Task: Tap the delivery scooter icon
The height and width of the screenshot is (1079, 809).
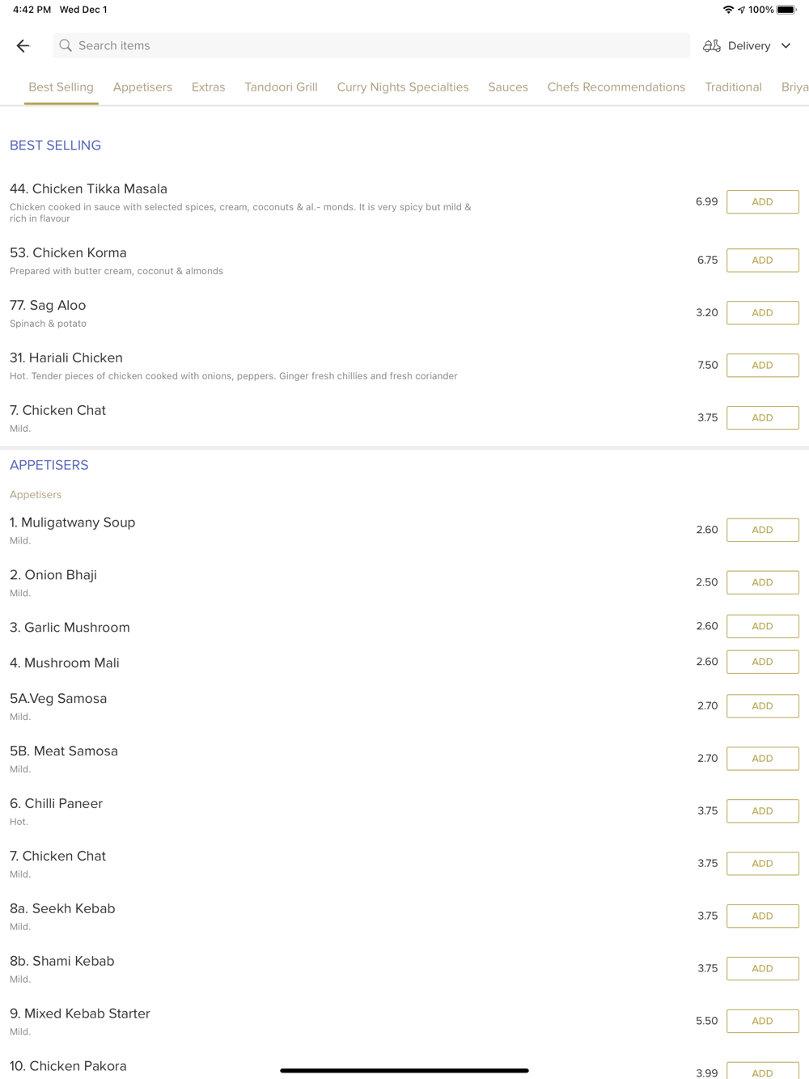Action: tap(711, 46)
